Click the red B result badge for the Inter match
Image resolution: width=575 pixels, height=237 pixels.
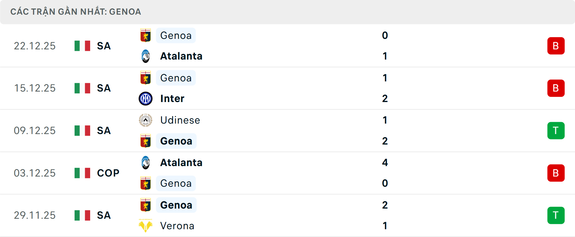click(x=556, y=88)
